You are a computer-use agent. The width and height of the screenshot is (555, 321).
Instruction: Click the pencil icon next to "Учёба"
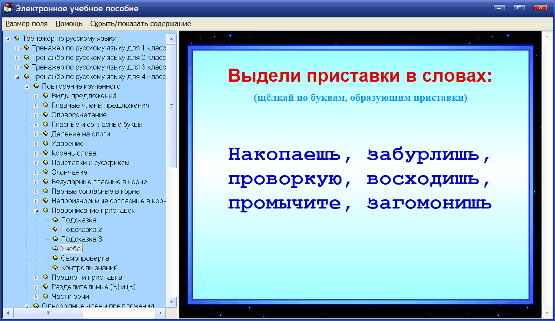point(54,248)
